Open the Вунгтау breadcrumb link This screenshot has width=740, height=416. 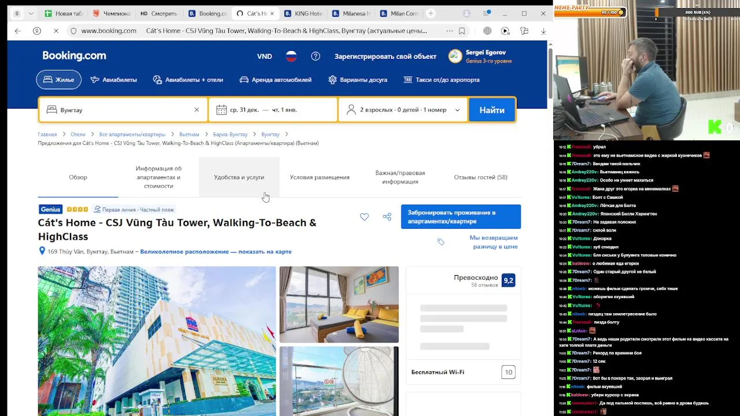tap(270, 135)
